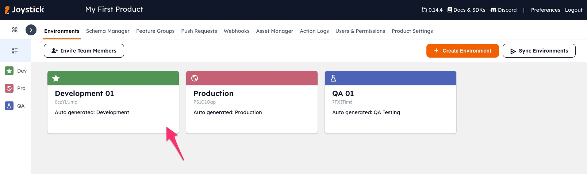Viewport: 587px width, 174px height.
Task: Switch to the Schema Manager tab
Action: [x=108, y=31]
